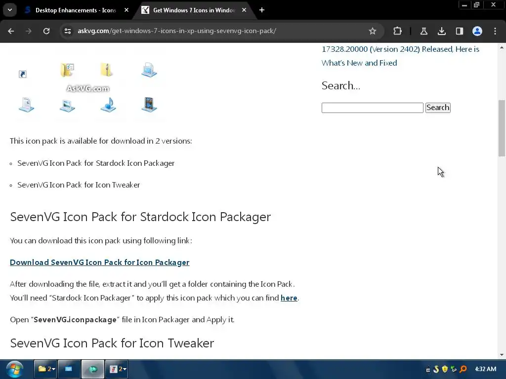Viewport: 506px width, 379px height.
Task: Open Chrome Labs flask icon
Action: tap(423, 31)
